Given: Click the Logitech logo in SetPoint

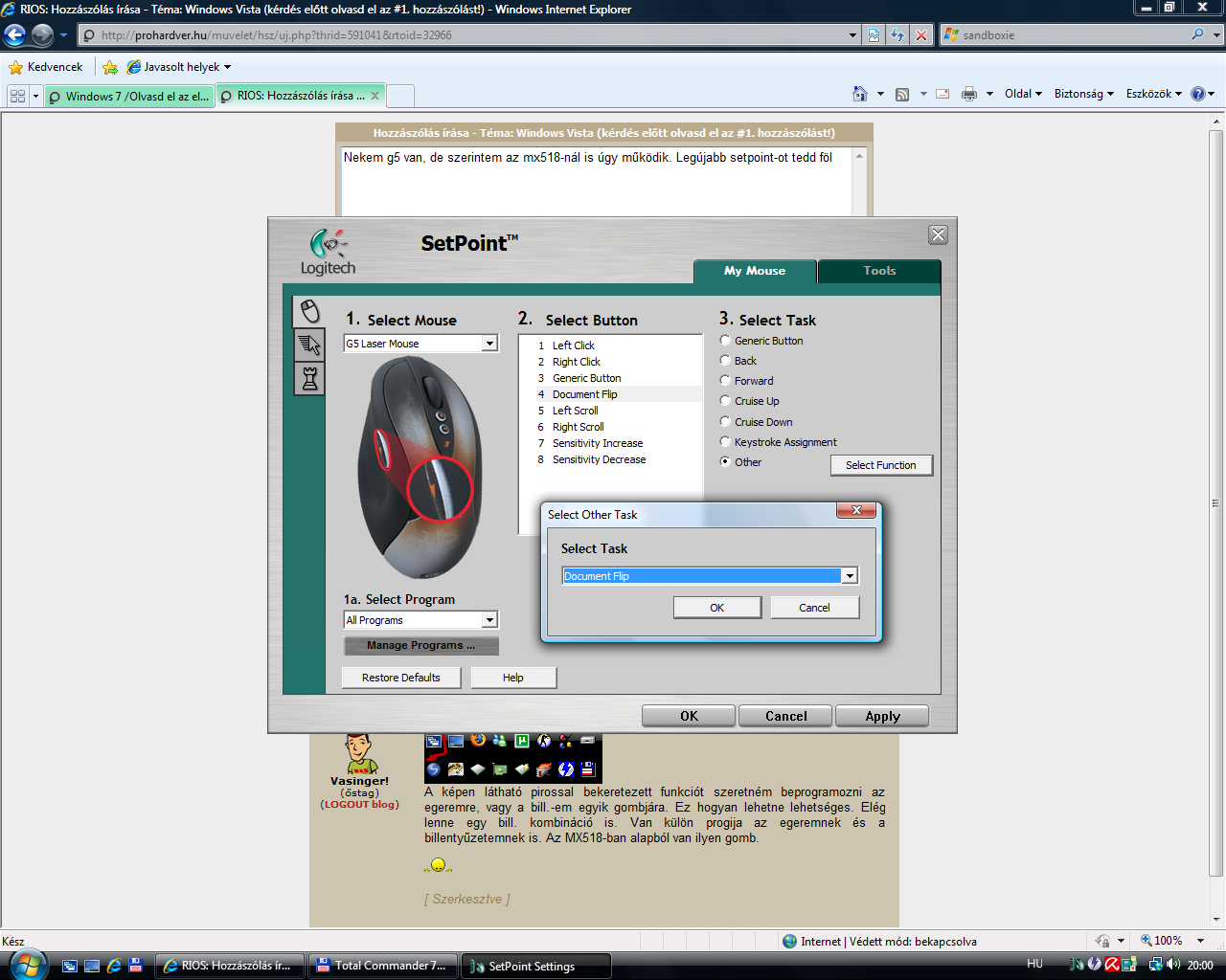Looking at the screenshot, I should (x=328, y=253).
